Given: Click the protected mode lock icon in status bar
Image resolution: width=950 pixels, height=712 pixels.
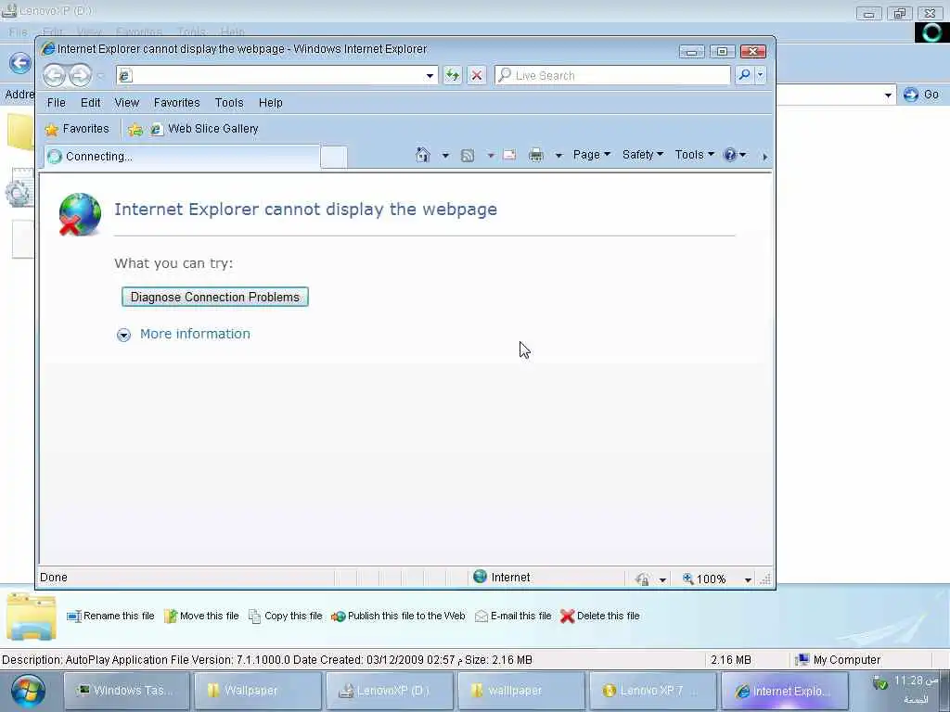Looking at the screenshot, I should [x=644, y=579].
